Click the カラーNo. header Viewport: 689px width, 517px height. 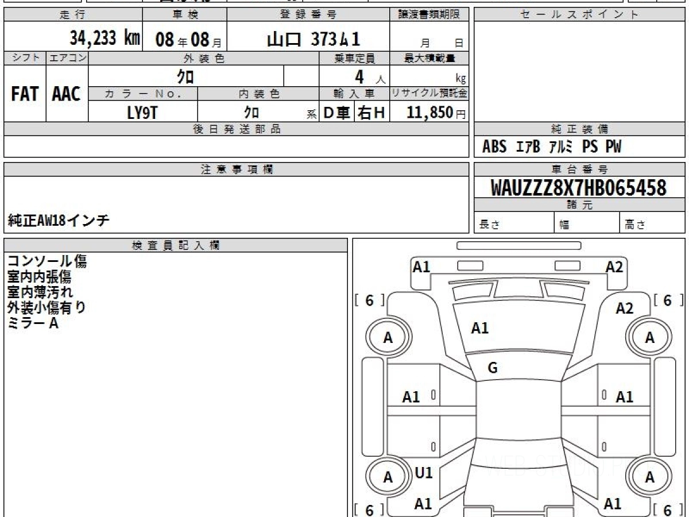tap(143, 94)
